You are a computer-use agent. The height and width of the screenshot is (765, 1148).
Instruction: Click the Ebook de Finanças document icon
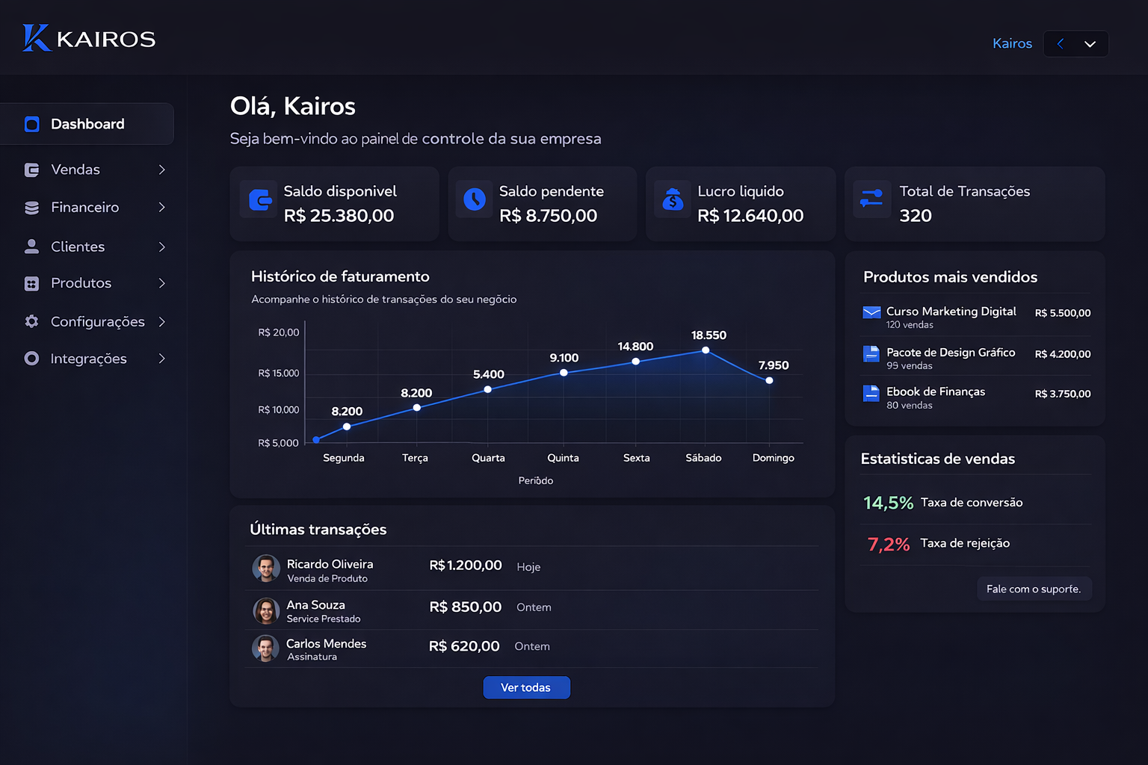coord(871,393)
